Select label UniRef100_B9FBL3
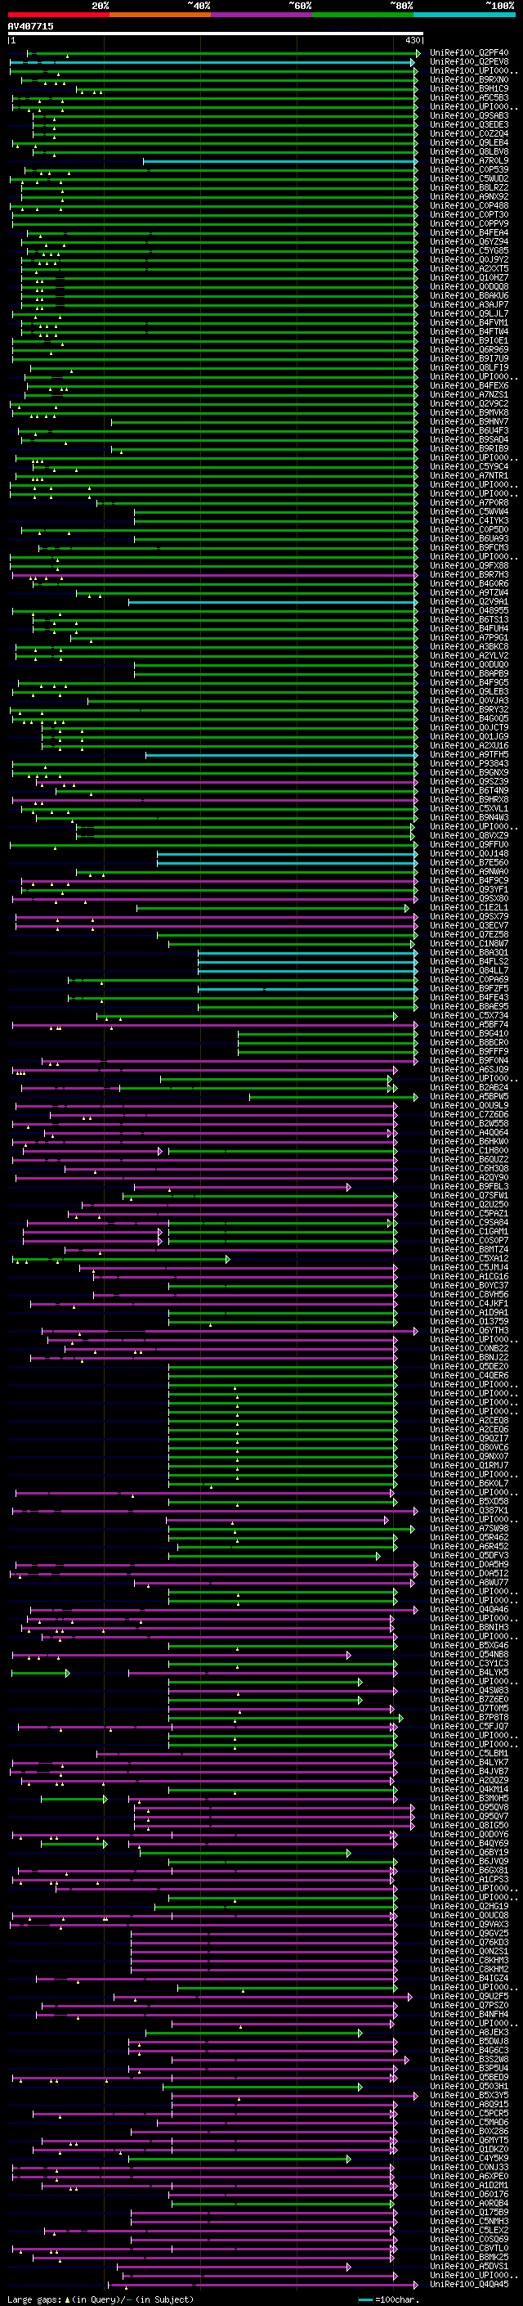523x2306 pixels. [469, 1187]
